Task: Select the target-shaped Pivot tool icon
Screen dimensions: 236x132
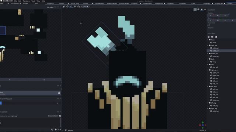Action: tap(75, 7)
